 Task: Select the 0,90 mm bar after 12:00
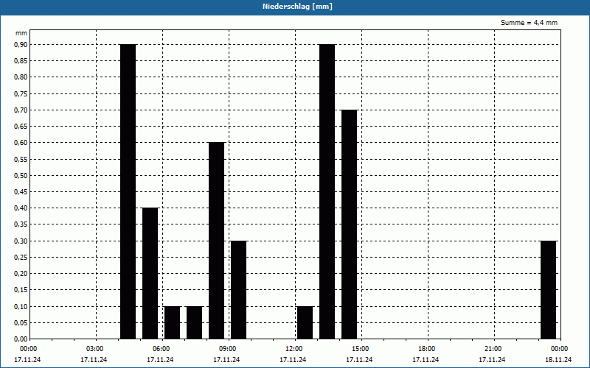tap(327, 191)
